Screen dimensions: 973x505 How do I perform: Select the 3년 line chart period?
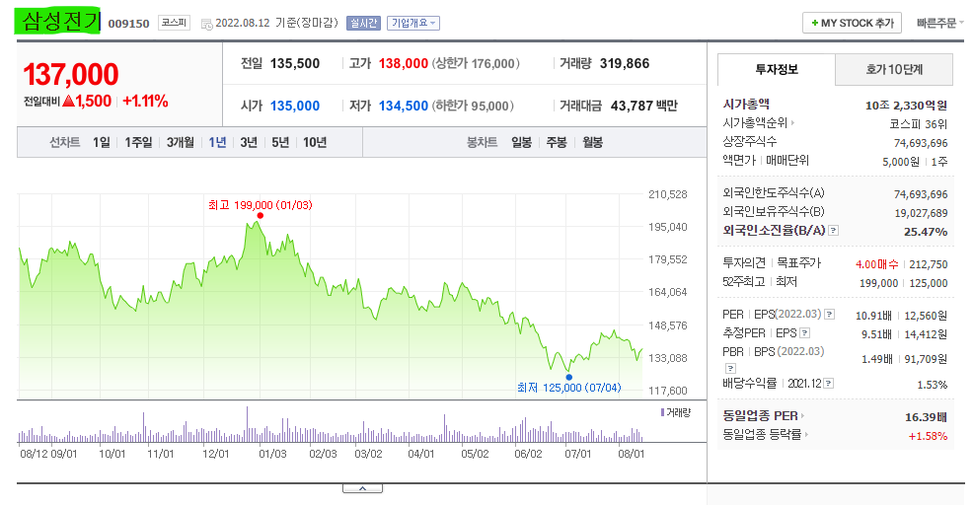[249, 143]
